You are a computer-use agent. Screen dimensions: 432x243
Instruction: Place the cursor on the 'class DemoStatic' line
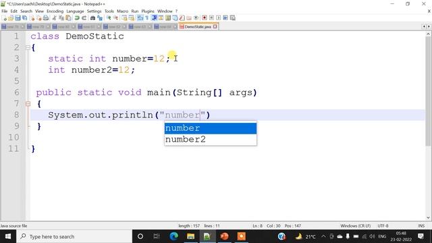coord(77,36)
